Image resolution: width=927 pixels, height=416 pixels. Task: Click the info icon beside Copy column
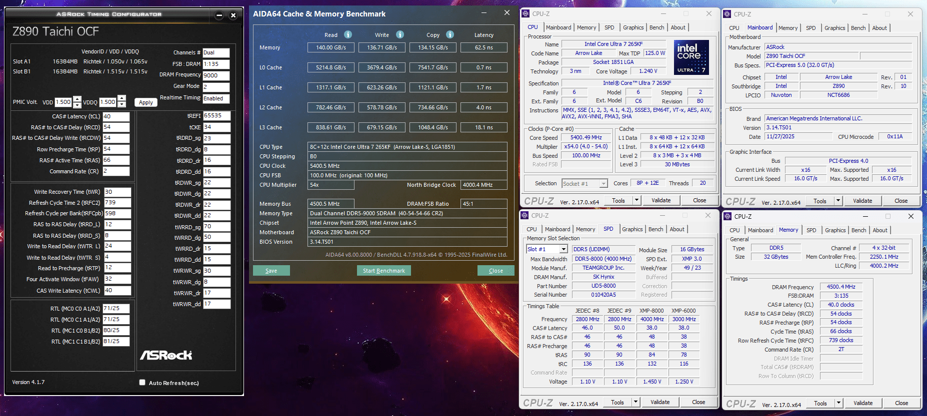click(x=450, y=34)
